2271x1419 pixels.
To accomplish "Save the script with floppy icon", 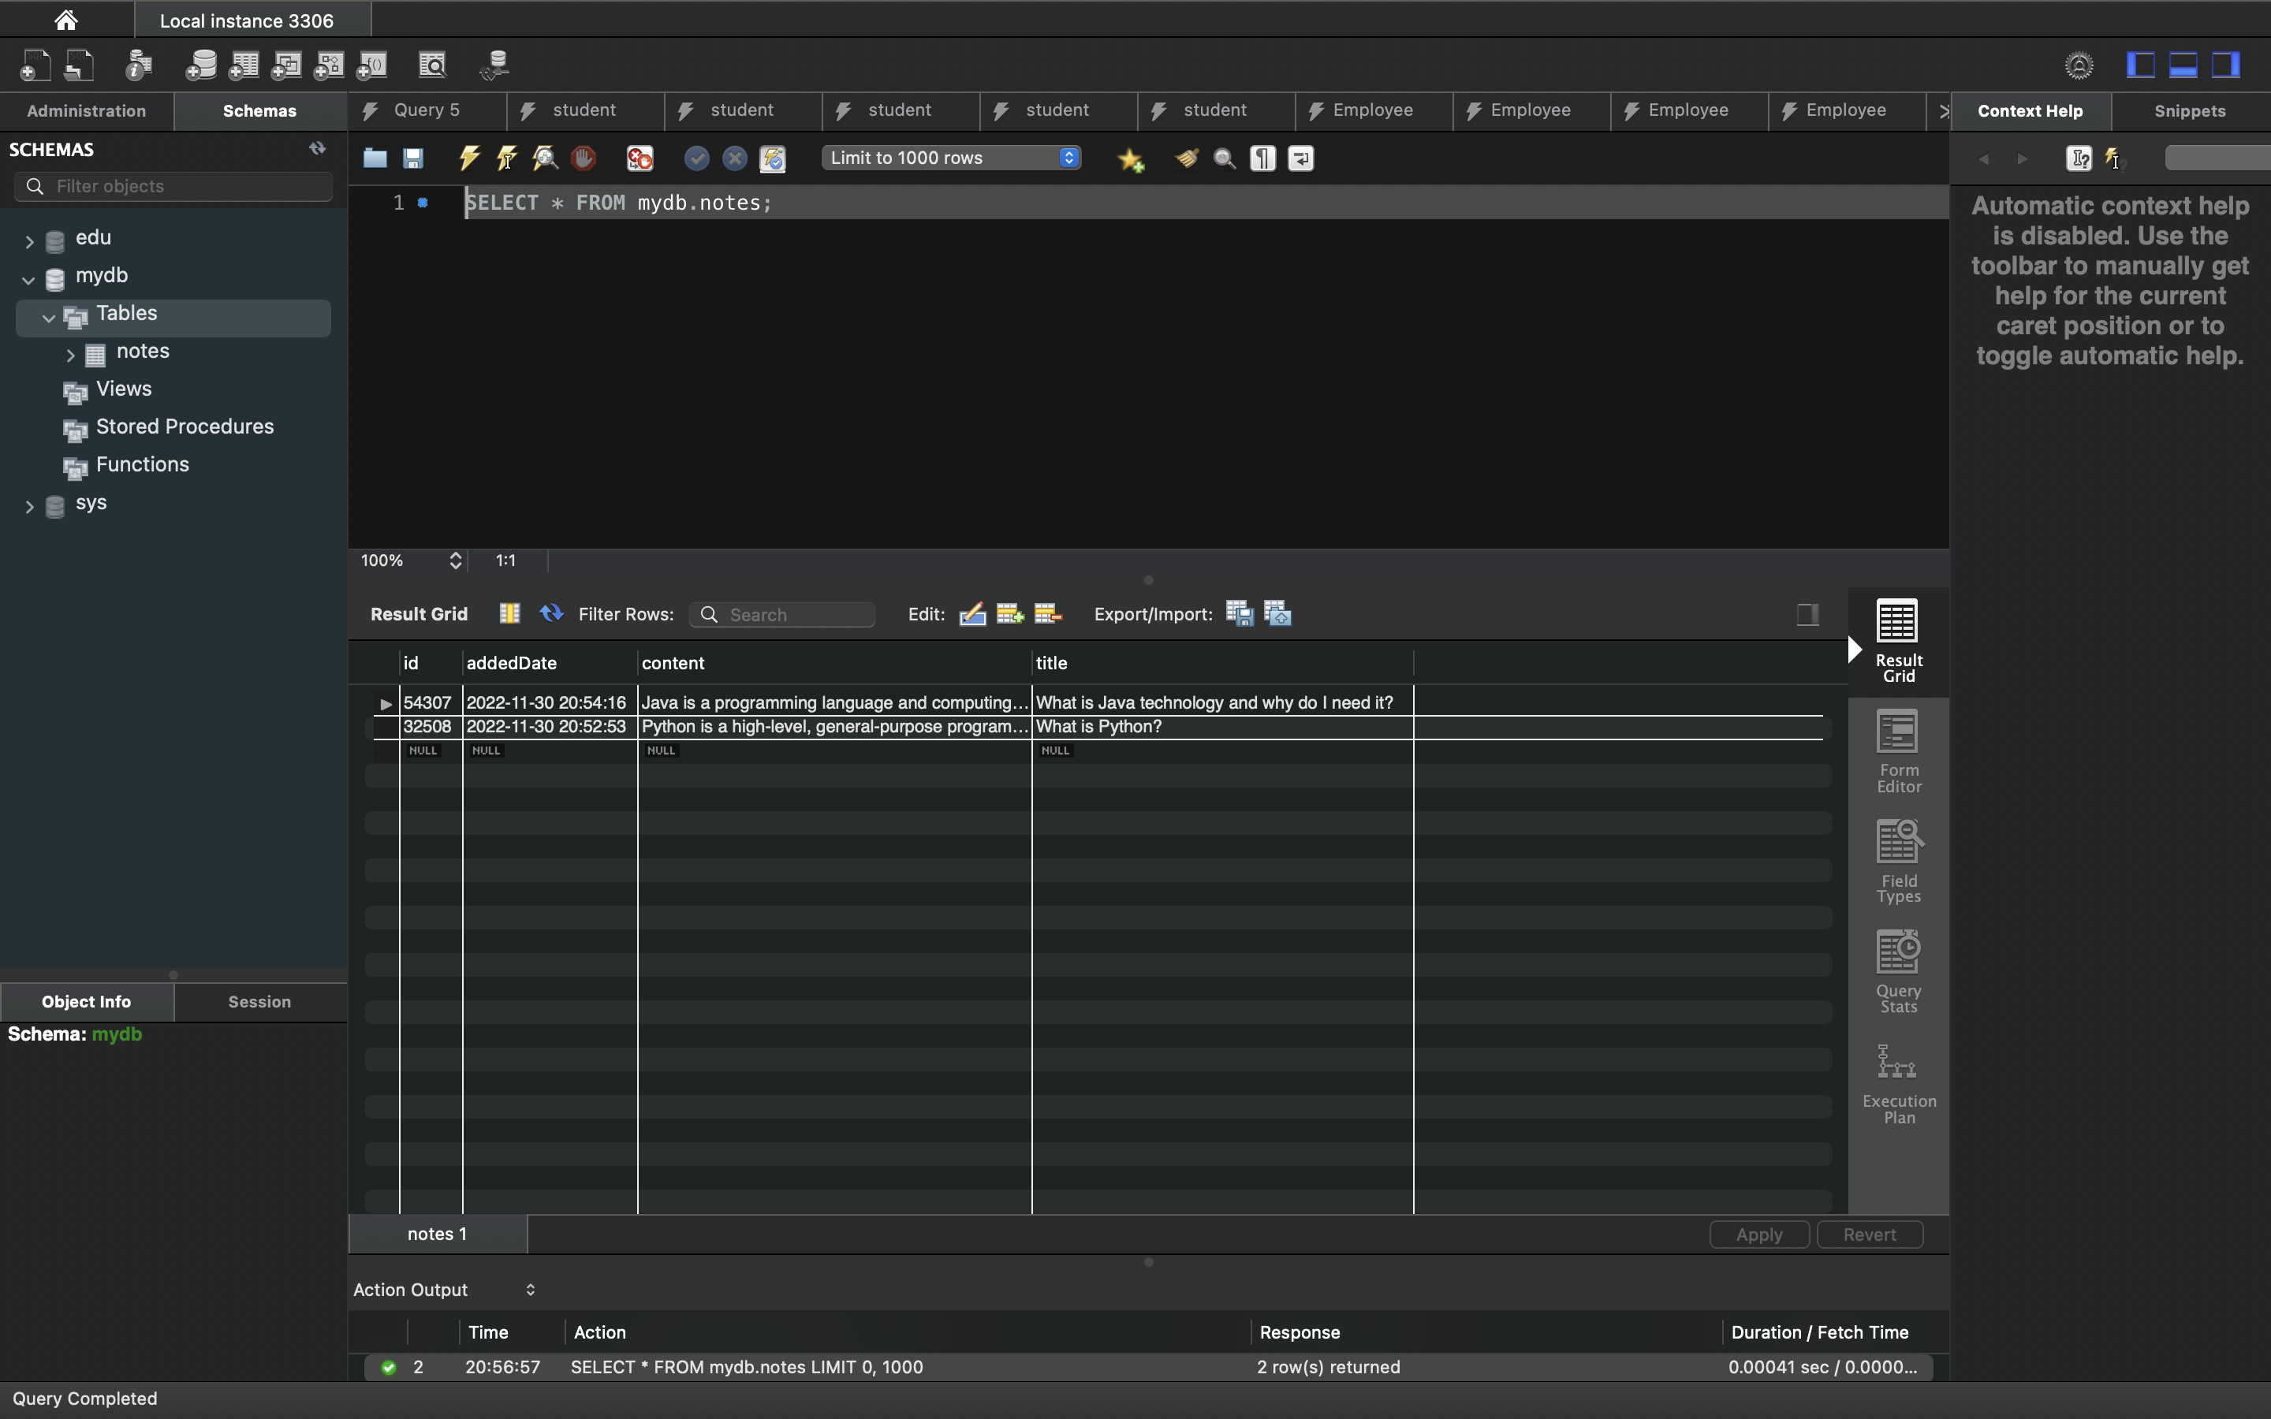I will click(x=413, y=158).
